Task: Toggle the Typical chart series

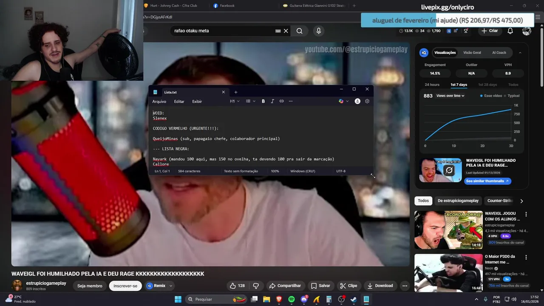Action: click(512, 96)
